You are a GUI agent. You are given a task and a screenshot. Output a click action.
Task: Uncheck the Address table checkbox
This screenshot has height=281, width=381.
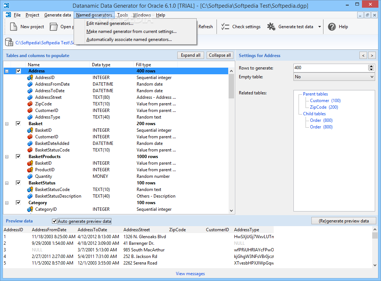(x=18, y=71)
